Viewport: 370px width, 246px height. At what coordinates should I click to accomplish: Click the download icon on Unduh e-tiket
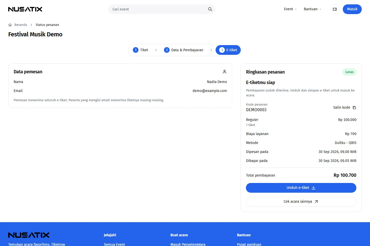click(x=313, y=188)
